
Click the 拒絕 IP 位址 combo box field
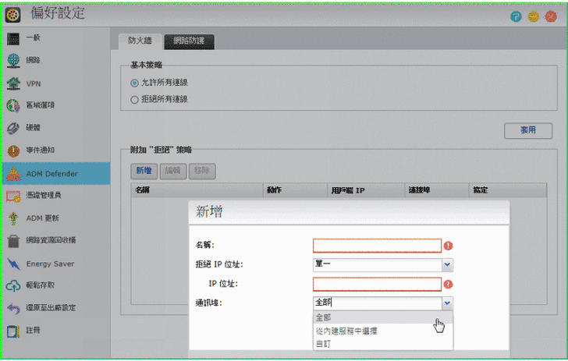(378, 264)
